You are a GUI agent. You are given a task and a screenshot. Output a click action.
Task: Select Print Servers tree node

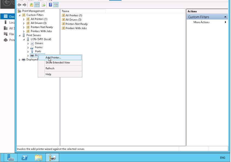coord(34,35)
